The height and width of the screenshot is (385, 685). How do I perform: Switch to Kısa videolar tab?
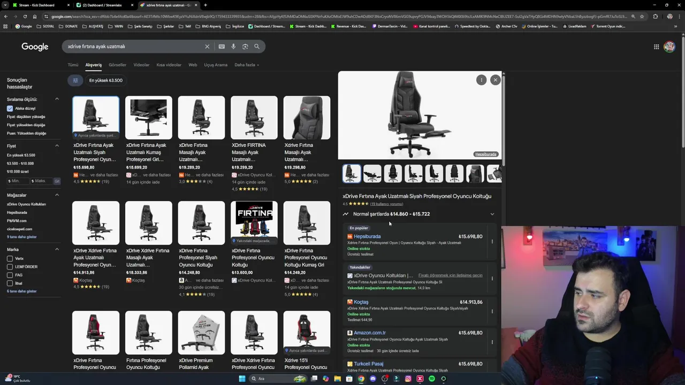tap(169, 65)
